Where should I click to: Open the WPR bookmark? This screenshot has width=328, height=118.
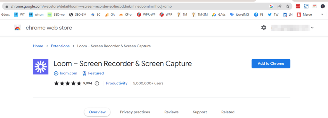click(166, 15)
